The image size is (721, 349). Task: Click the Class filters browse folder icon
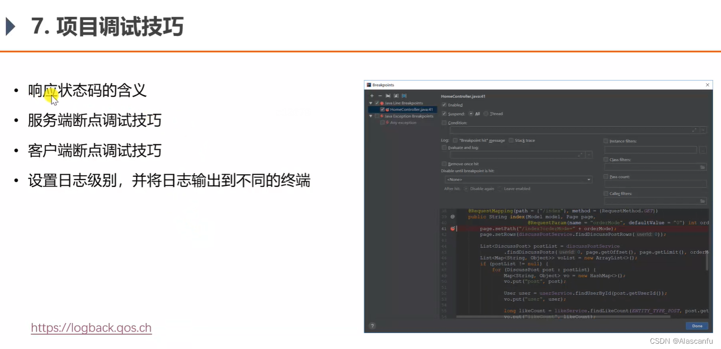pyautogui.click(x=702, y=167)
